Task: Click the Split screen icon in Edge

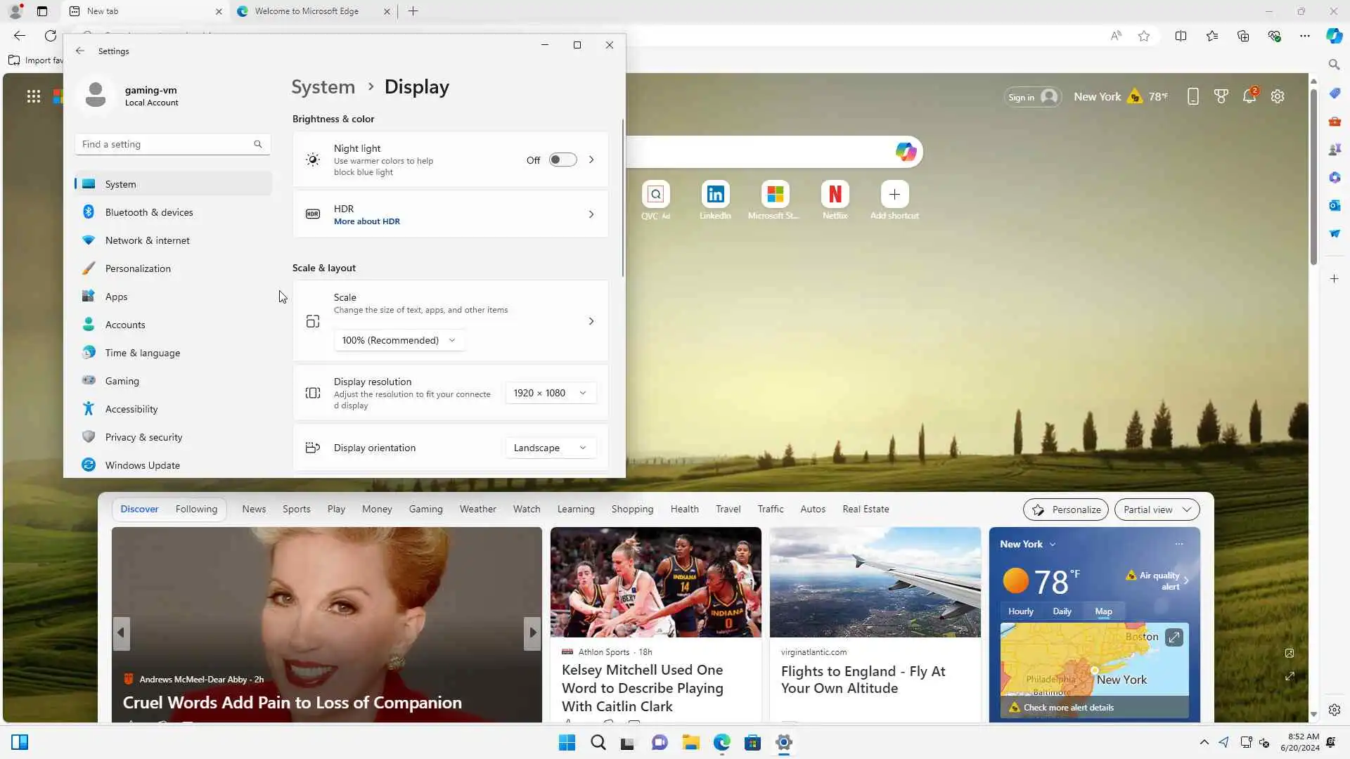Action: [x=1181, y=36]
